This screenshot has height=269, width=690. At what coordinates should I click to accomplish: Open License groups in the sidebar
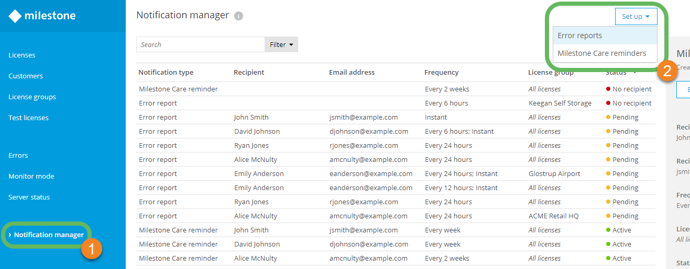point(32,97)
